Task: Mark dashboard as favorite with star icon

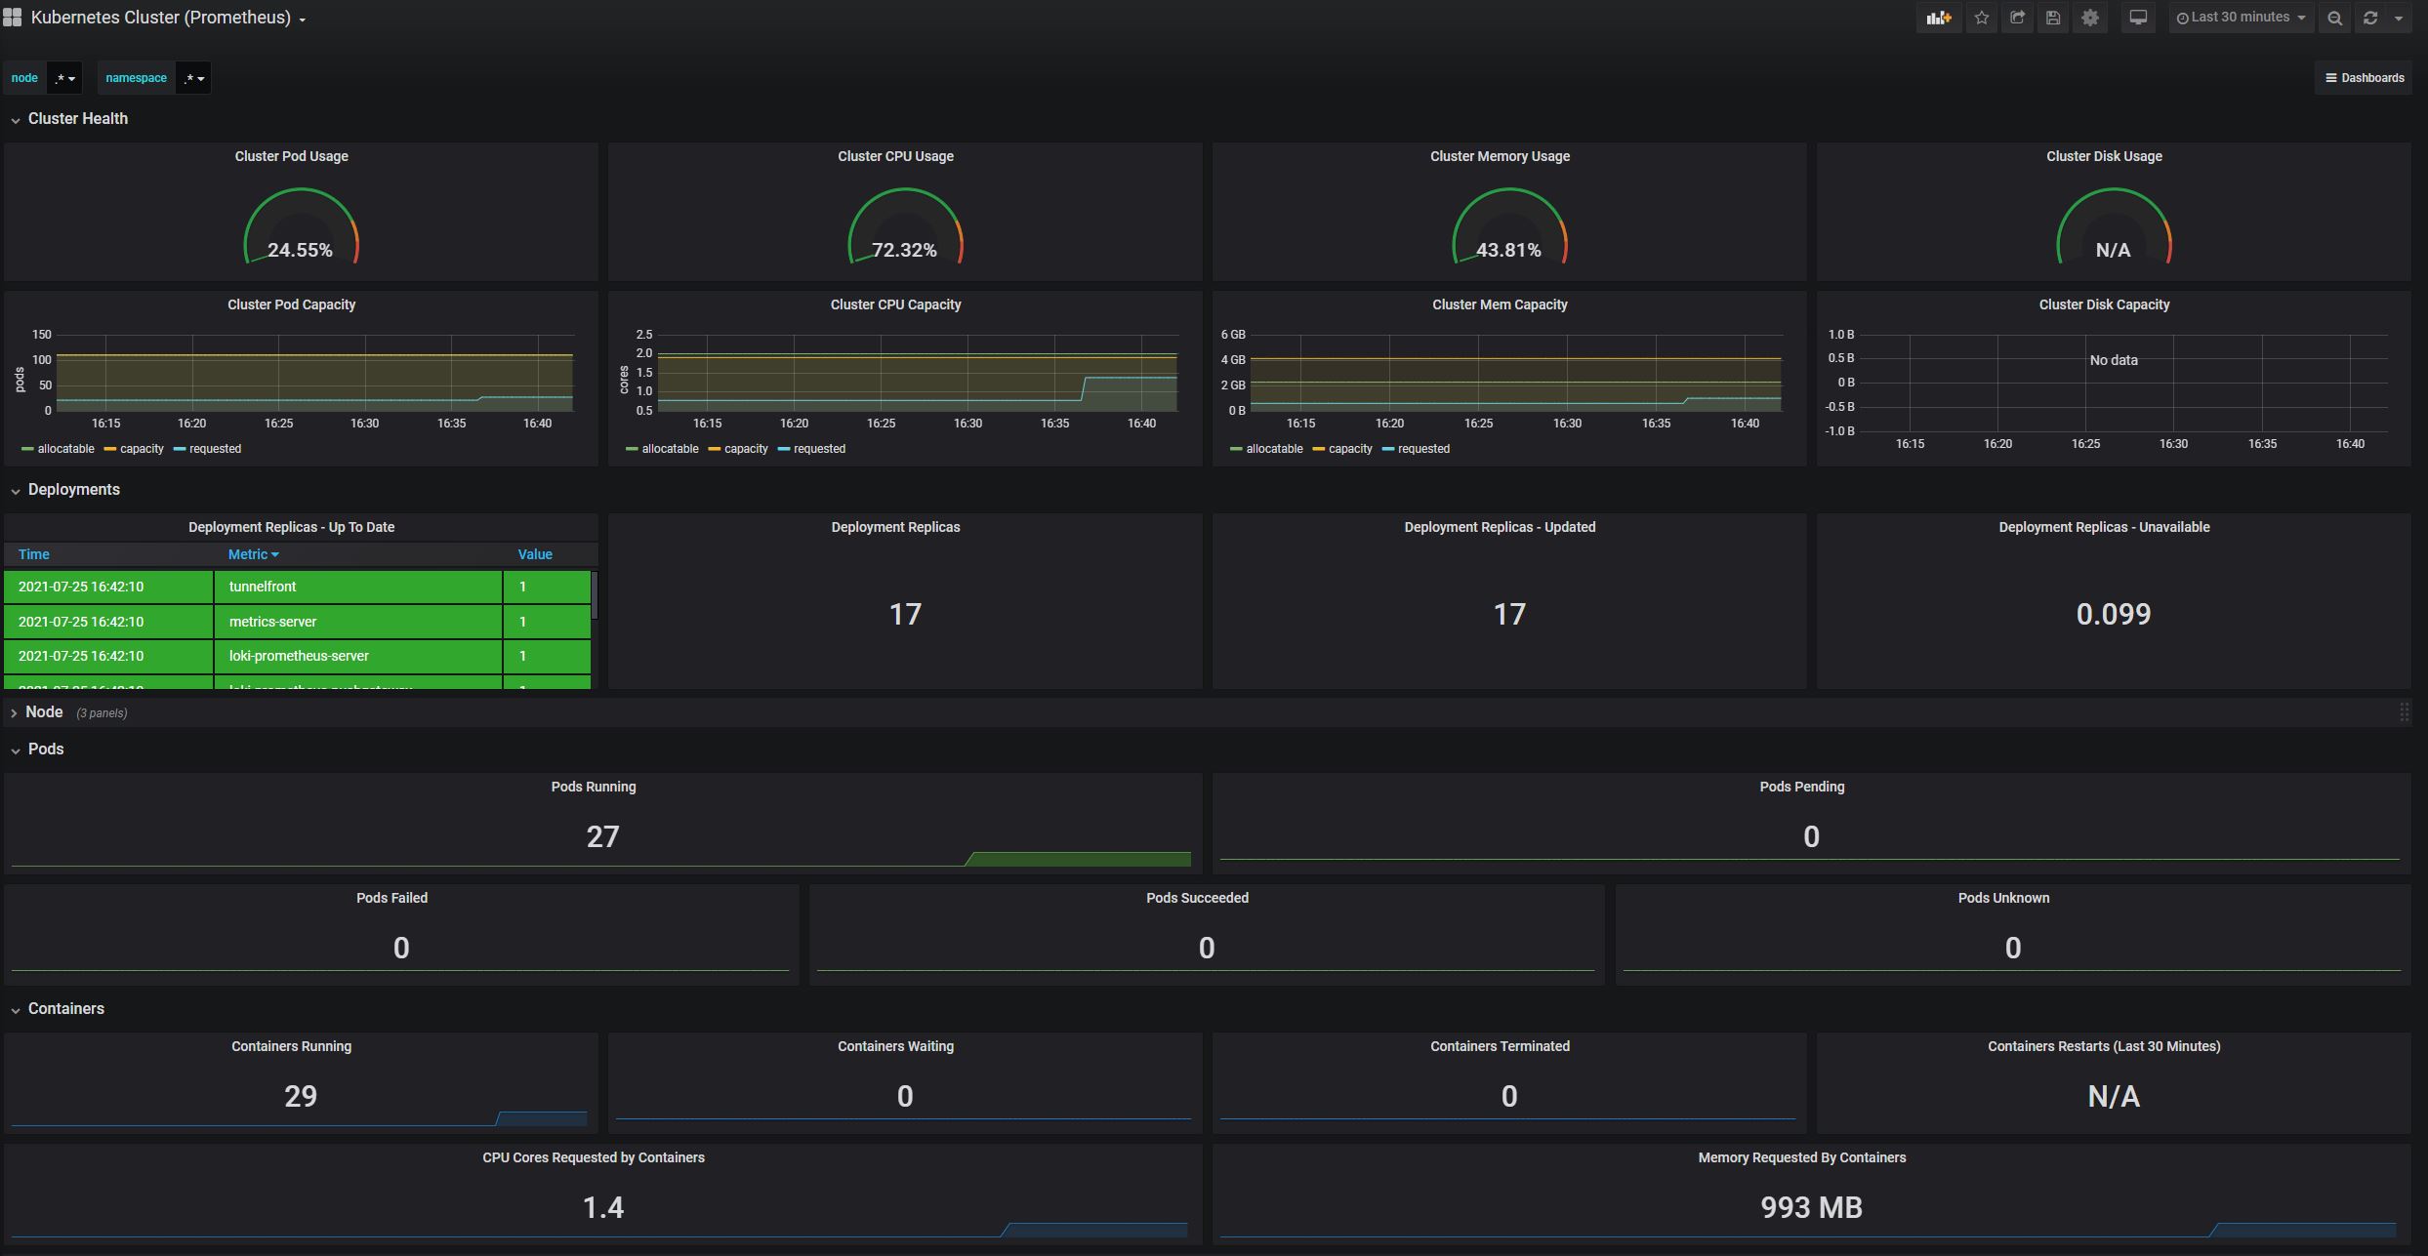Action: (x=1981, y=17)
